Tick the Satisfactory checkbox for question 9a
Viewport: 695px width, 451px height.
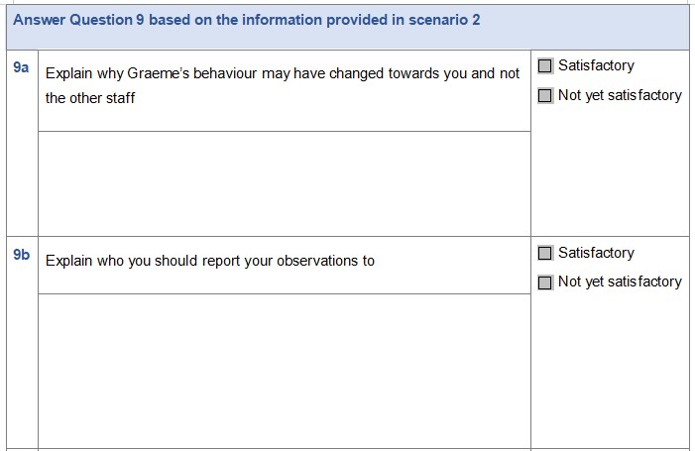pos(545,66)
